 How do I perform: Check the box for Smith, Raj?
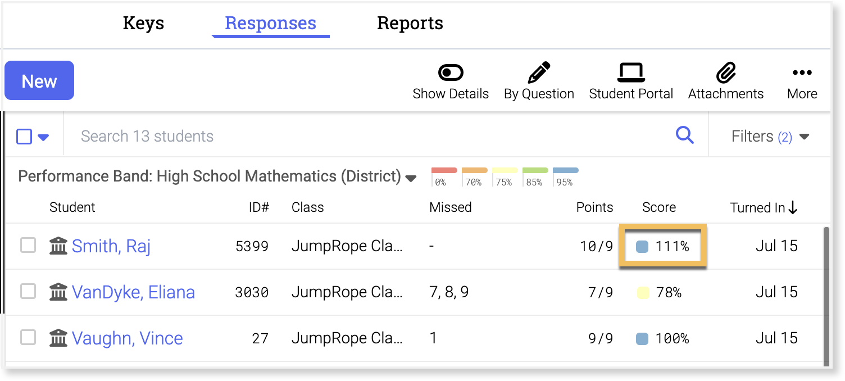click(28, 246)
